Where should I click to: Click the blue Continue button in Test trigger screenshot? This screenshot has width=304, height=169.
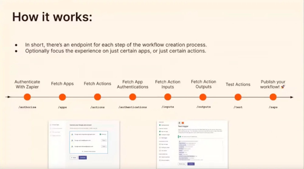(191, 164)
